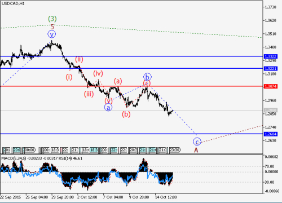282x203 pixels.
Task: Click the 1.3322 blue price level tag
Action: tap(271, 56)
